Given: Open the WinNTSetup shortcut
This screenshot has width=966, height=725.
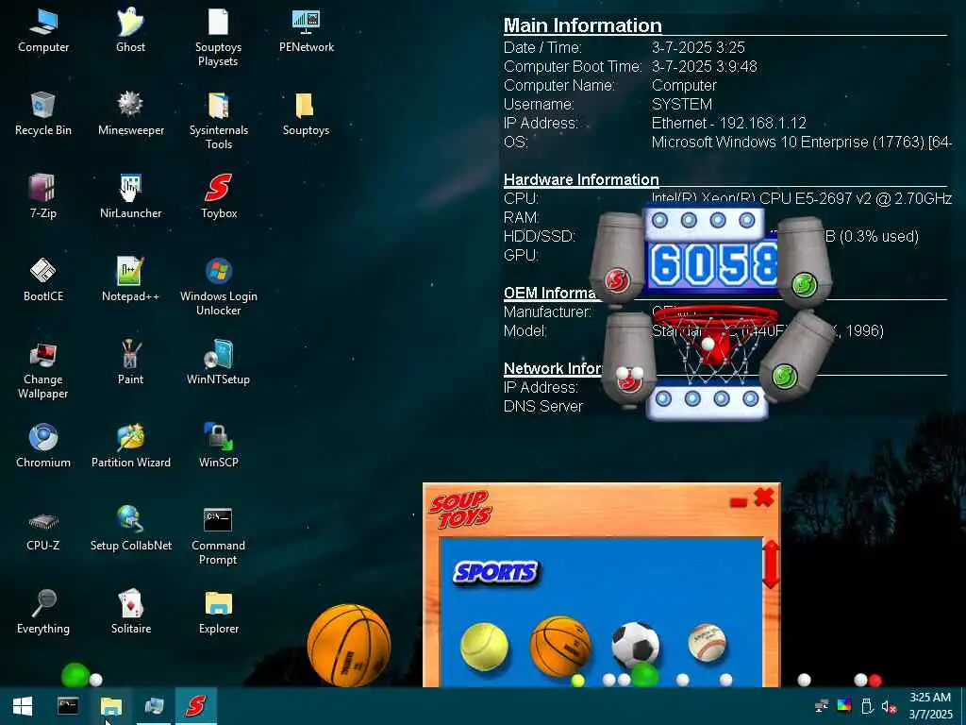Looking at the screenshot, I should point(218,363).
